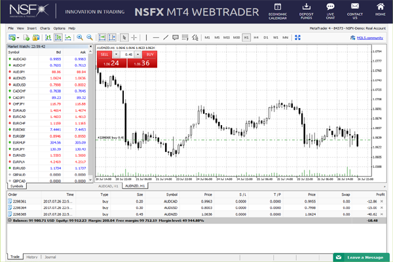Viewport: 393px width, 262px height.
Task: Open the Economic Calendar icon
Action: point(278,11)
